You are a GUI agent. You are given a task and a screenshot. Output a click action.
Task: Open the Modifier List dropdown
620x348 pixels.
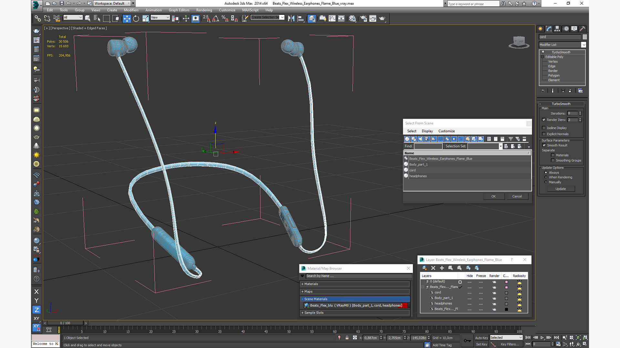click(x=562, y=45)
